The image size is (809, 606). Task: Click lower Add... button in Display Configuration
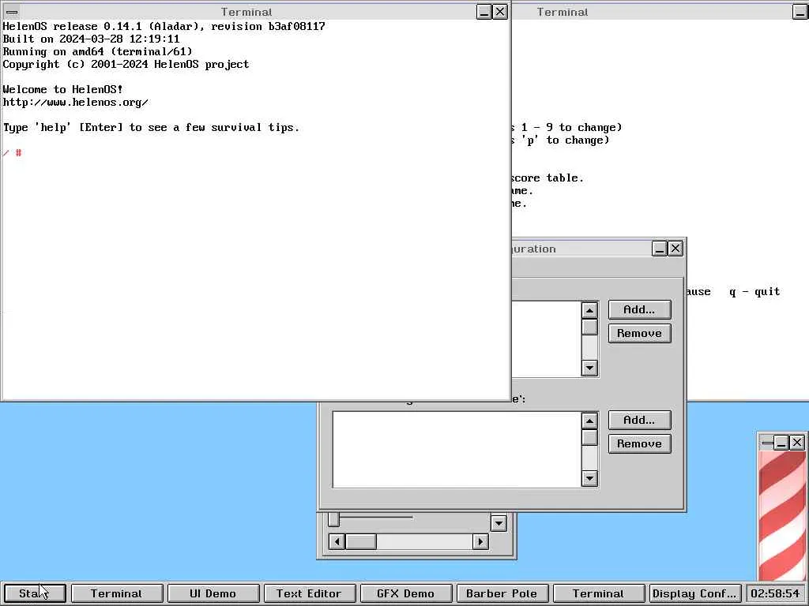point(640,420)
